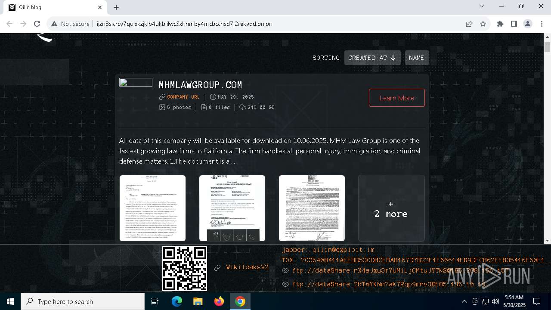Image resolution: width=551 pixels, height=310 pixels.
Task: Click the jabber qilin@exploit.im contact
Action: click(328, 250)
